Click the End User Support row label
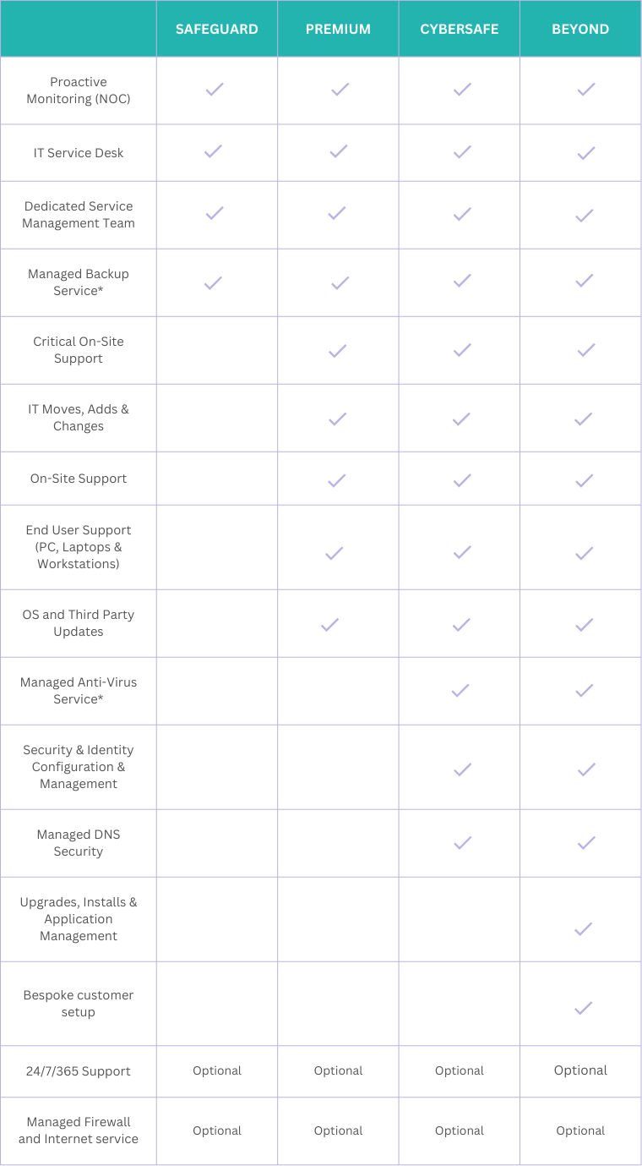 [x=79, y=547]
